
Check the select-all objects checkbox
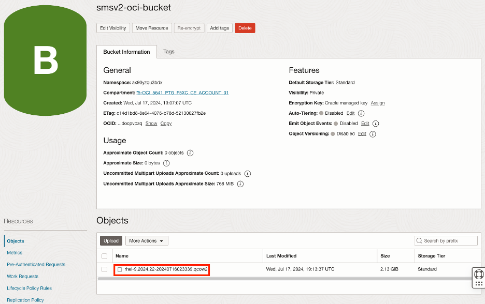104,255
